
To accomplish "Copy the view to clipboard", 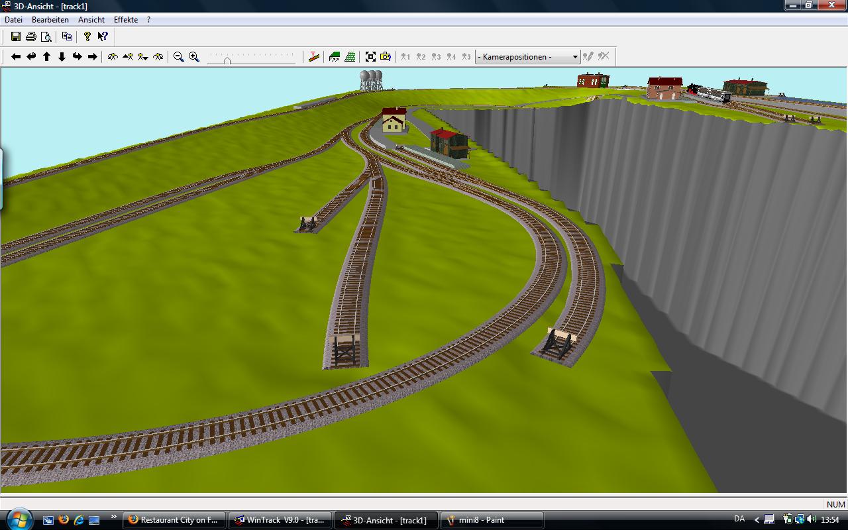I will 67,36.
